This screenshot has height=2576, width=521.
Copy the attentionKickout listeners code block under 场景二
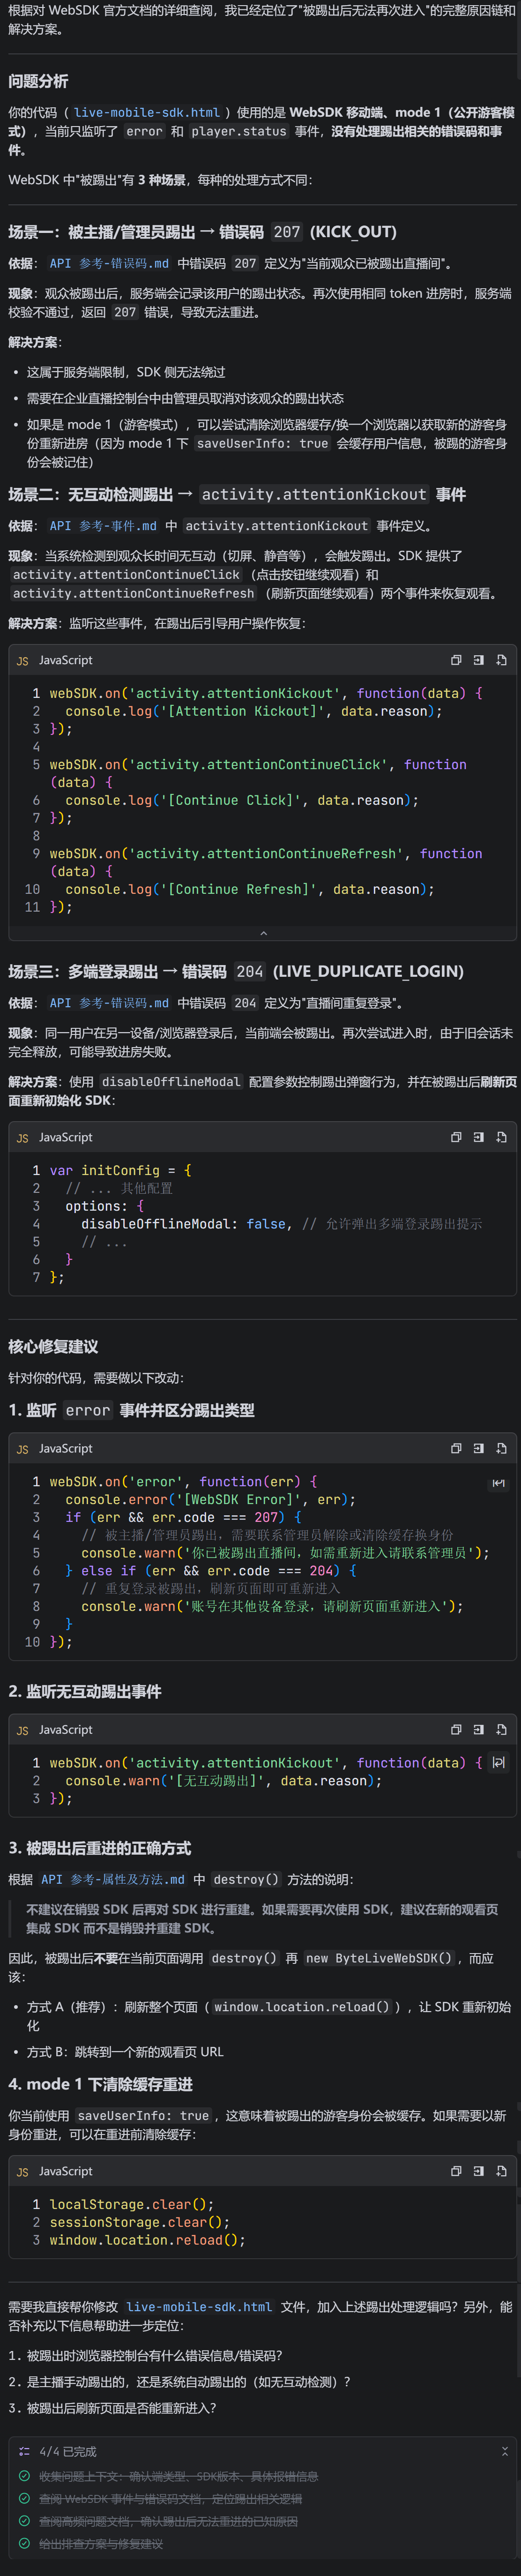click(x=456, y=660)
